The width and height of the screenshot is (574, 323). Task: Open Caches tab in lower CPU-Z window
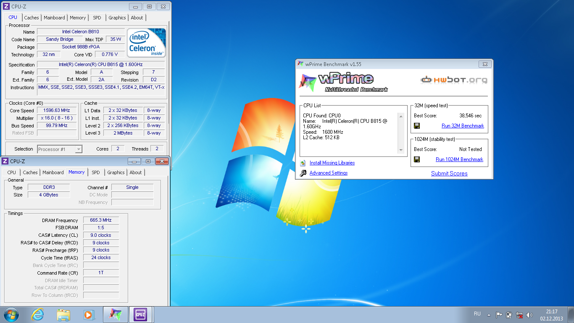[30, 172]
